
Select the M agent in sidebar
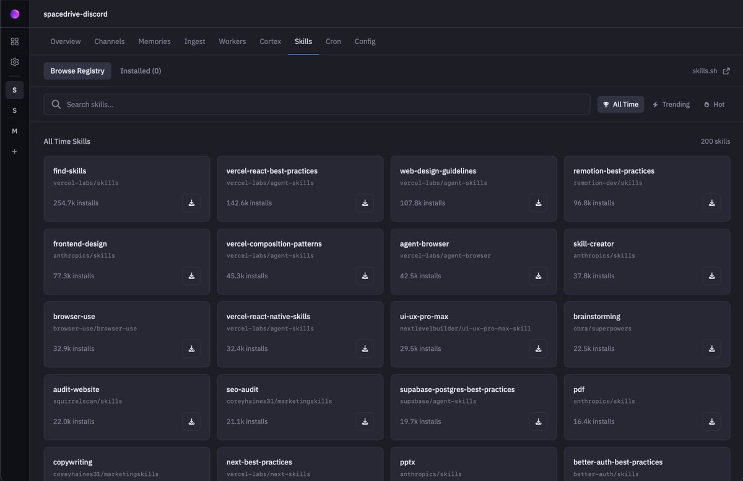(15, 131)
